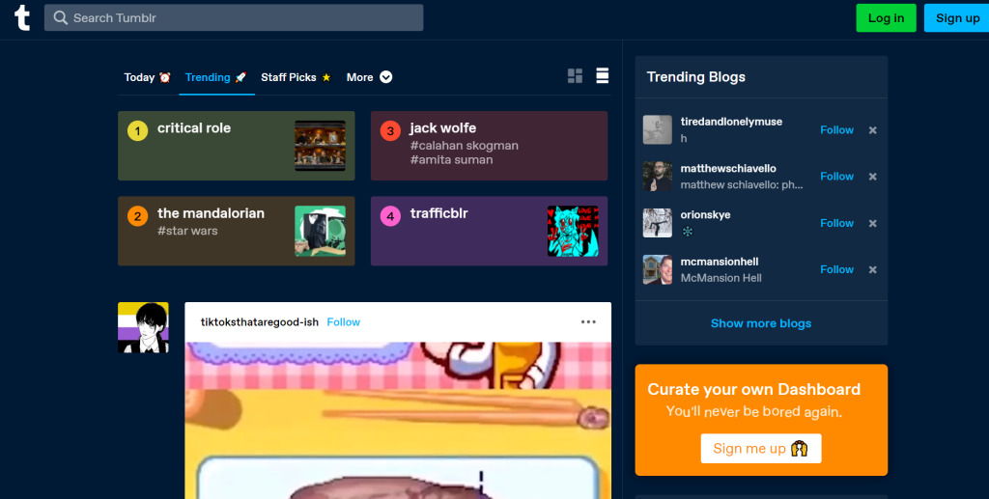Switch to list view layout icon
Screen dimensions: 989x499
coord(603,76)
